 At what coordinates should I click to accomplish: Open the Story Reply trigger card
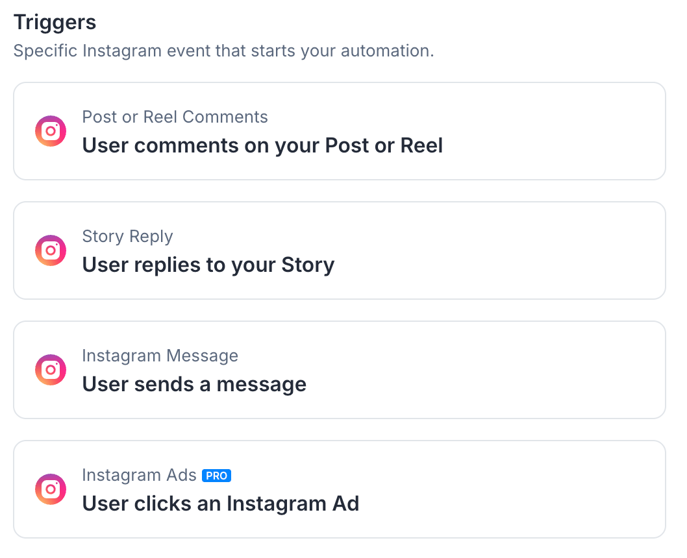340,250
